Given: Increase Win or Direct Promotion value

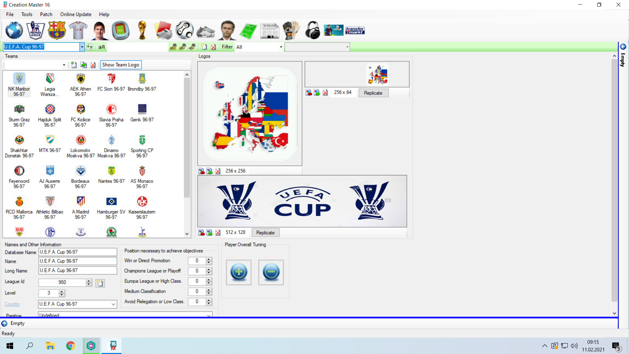Looking at the screenshot, I should [x=209, y=259].
